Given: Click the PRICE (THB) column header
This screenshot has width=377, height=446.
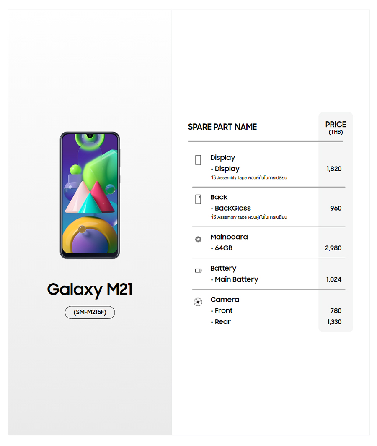Looking at the screenshot, I should click(336, 128).
